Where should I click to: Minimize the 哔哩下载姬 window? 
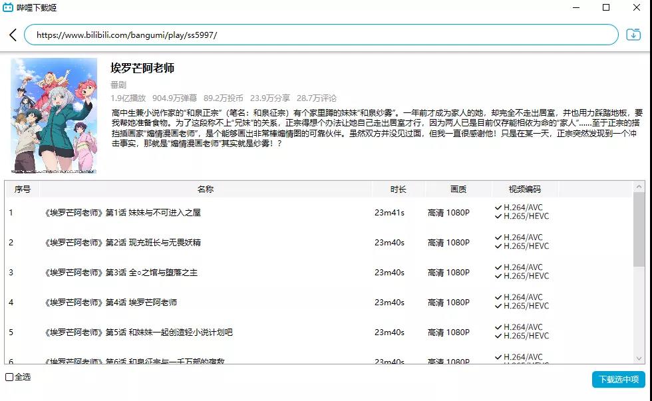point(576,7)
